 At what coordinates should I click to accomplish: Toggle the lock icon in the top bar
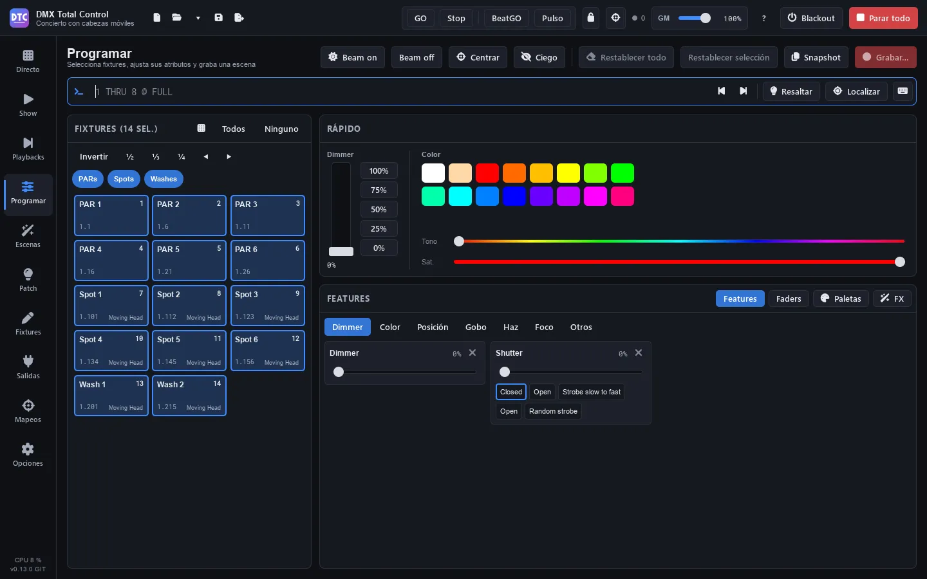(x=591, y=18)
